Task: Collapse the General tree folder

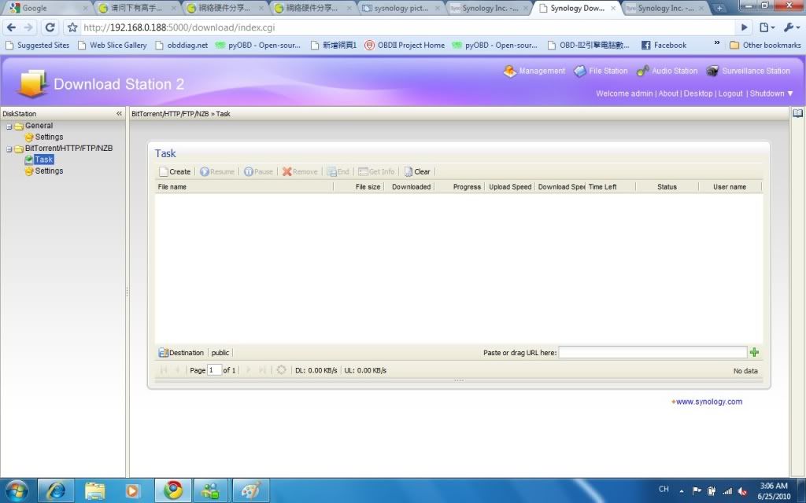Action: pyautogui.click(x=9, y=126)
